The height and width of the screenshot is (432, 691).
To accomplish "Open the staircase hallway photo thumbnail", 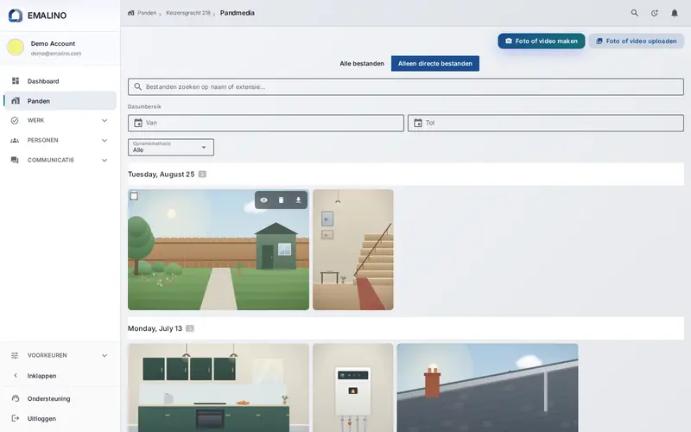I will click(x=353, y=250).
